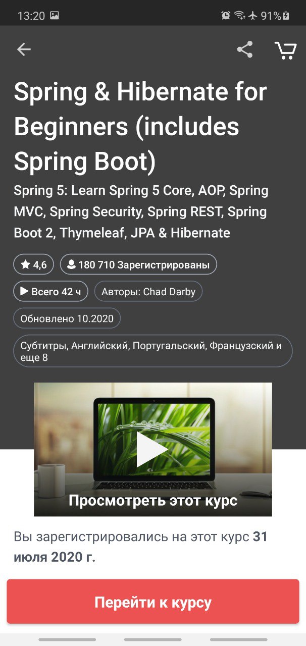This screenshot has height=646, width=306.
Task: Click the Перейти к курсу button
Action: [153, 602]
